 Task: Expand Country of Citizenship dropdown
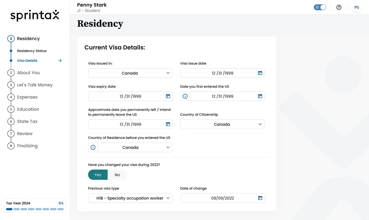pyautogui.click(x=222, y=124)
